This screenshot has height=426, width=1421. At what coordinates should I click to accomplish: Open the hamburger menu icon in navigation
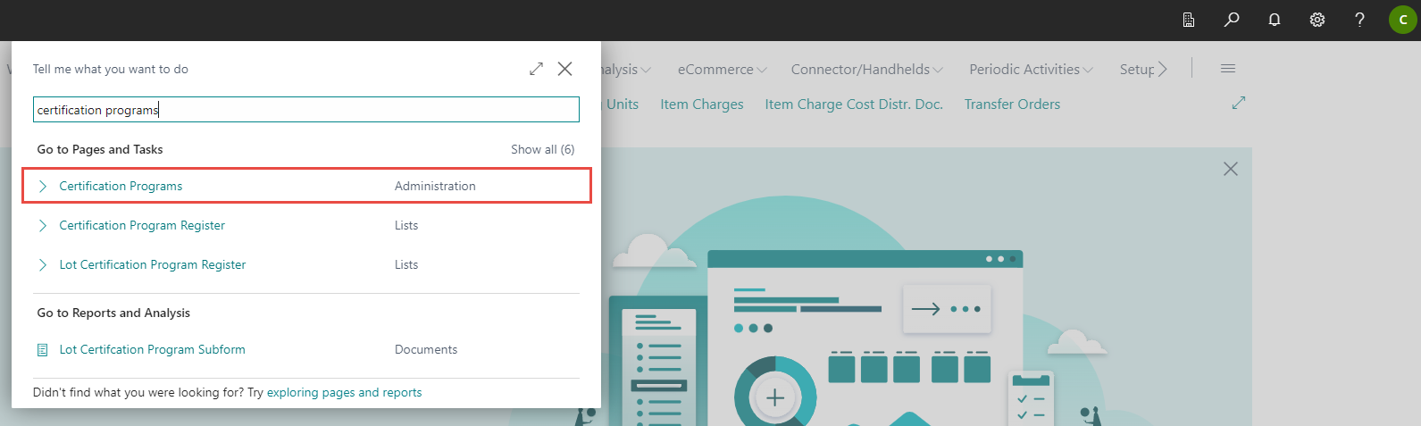tap(1228, 69)
